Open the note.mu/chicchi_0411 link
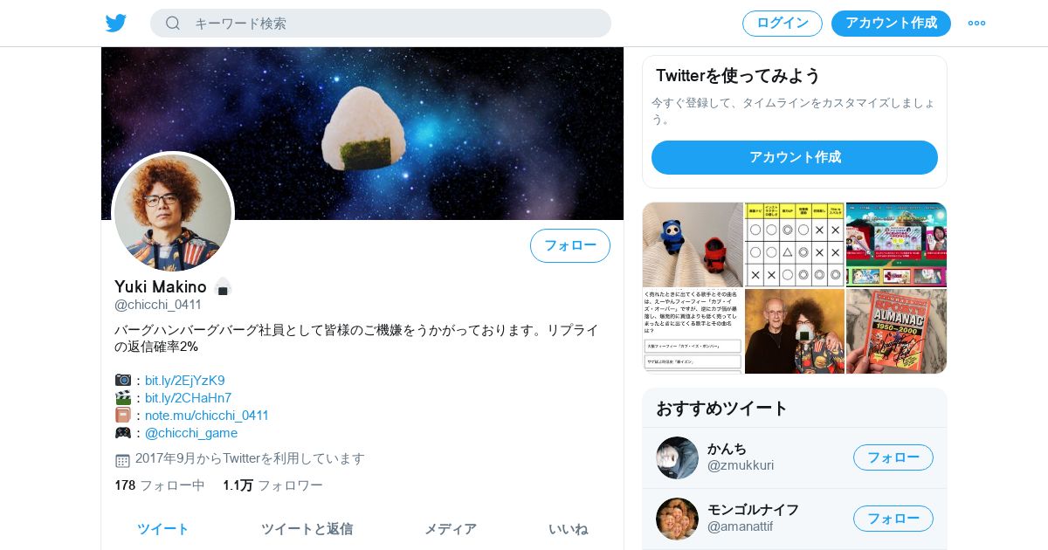This screenshot has height=550, width=1048. click(x=207, y=416)
